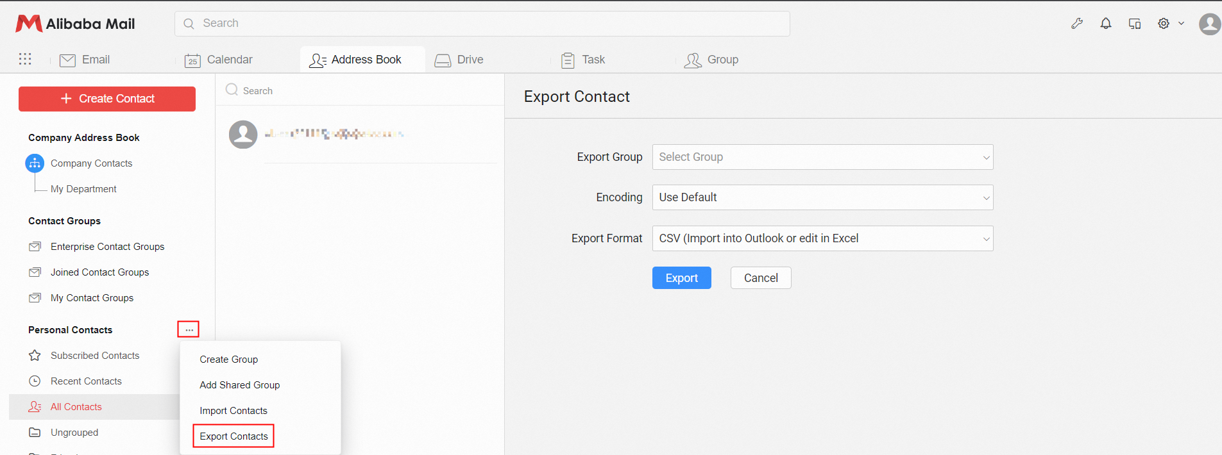Viewport: 1222px width, 455px height.
Task: Click the Company Contacts org icon
Action: pos(35,163)
